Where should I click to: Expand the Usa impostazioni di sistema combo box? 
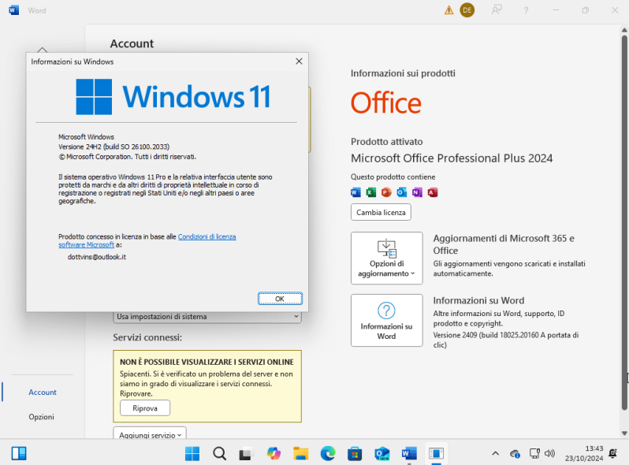tap(207, 317)
